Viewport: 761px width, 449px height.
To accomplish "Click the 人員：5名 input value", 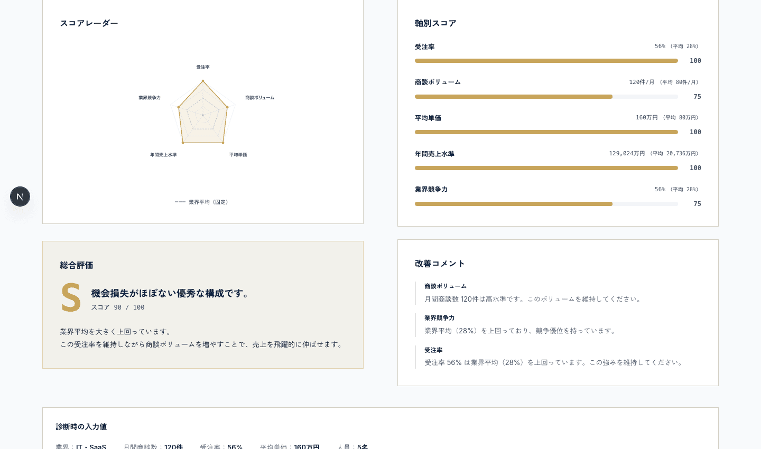I will [x=353, y=446].
